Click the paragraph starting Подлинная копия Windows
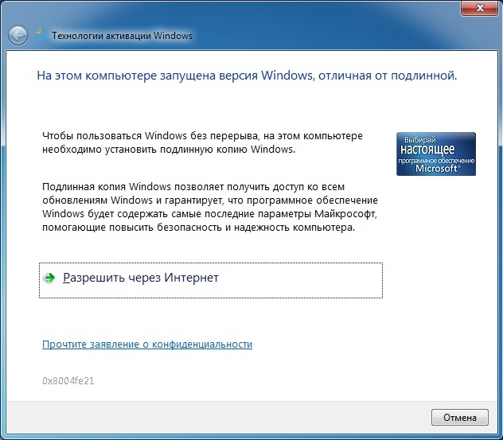The width and height of the screenshot is (503, 440). point(210,207)
